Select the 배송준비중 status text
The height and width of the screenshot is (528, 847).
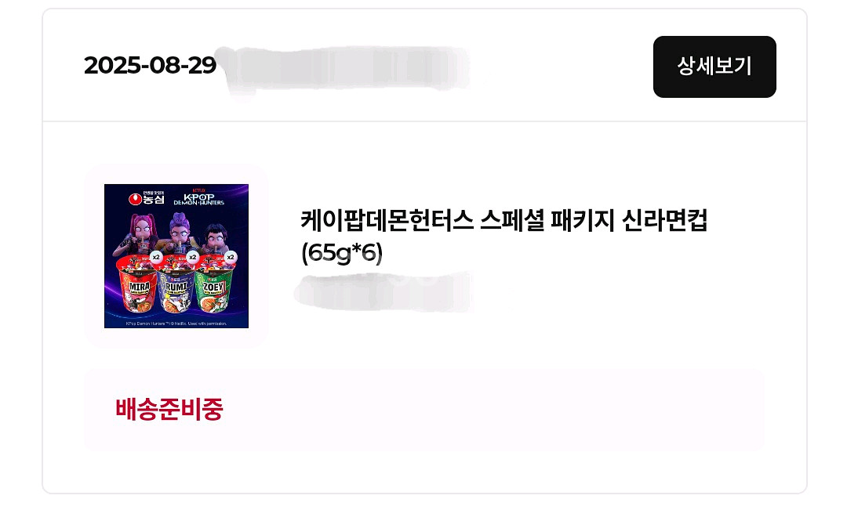(x=169, y=410)
